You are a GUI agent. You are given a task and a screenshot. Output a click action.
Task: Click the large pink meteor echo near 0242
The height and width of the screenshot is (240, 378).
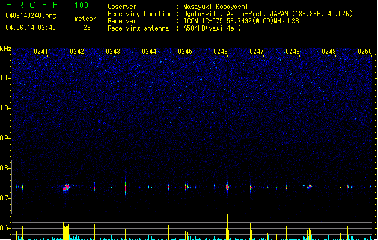click(66, 187)
